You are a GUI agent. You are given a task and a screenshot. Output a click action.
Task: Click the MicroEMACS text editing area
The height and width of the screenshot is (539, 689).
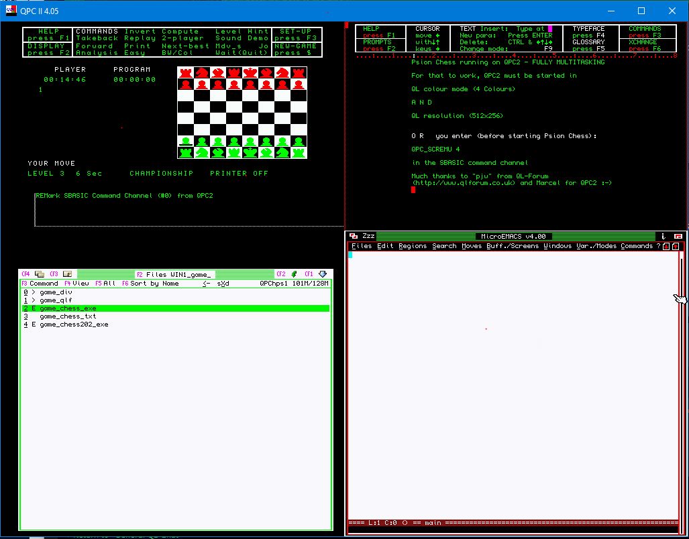(x=513, y=385)
